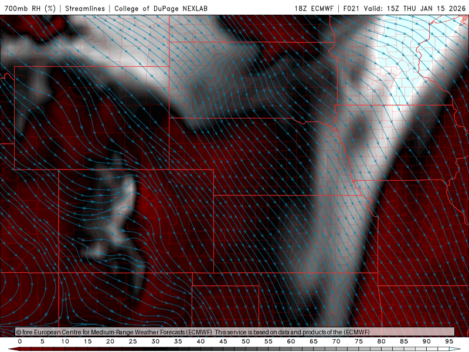Click the "0" value on the color scale
The width and height of the screenshot is (469, 352).
20,341
